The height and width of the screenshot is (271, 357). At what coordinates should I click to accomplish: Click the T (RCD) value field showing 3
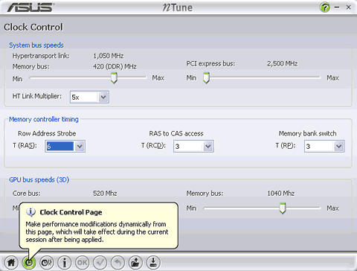click(189, 146)
